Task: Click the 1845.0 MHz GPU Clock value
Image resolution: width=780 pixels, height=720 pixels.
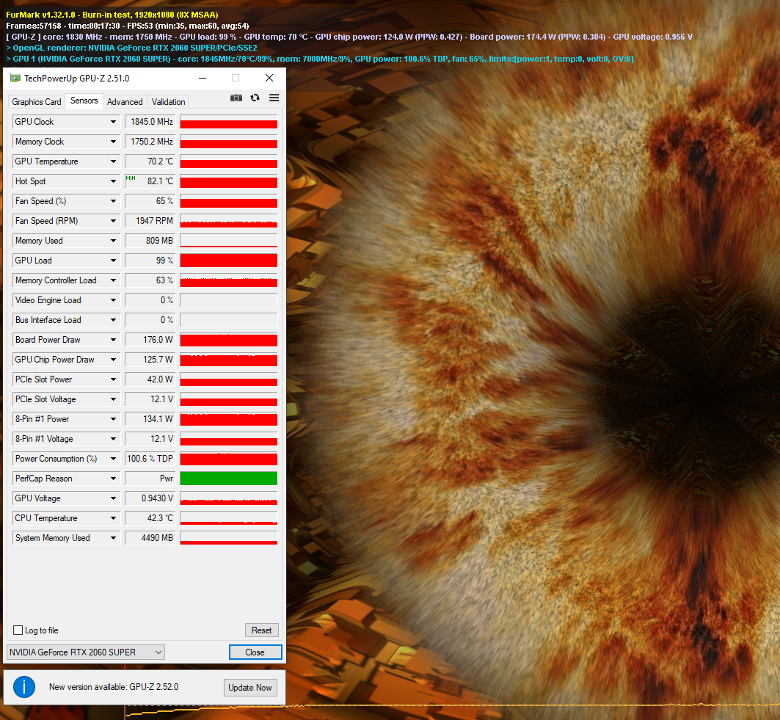Action: pyautogui.click(x=150, y=122)
